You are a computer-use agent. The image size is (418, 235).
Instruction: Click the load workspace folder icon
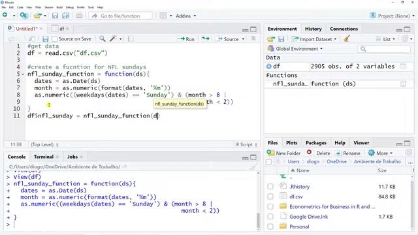(271, 39)
